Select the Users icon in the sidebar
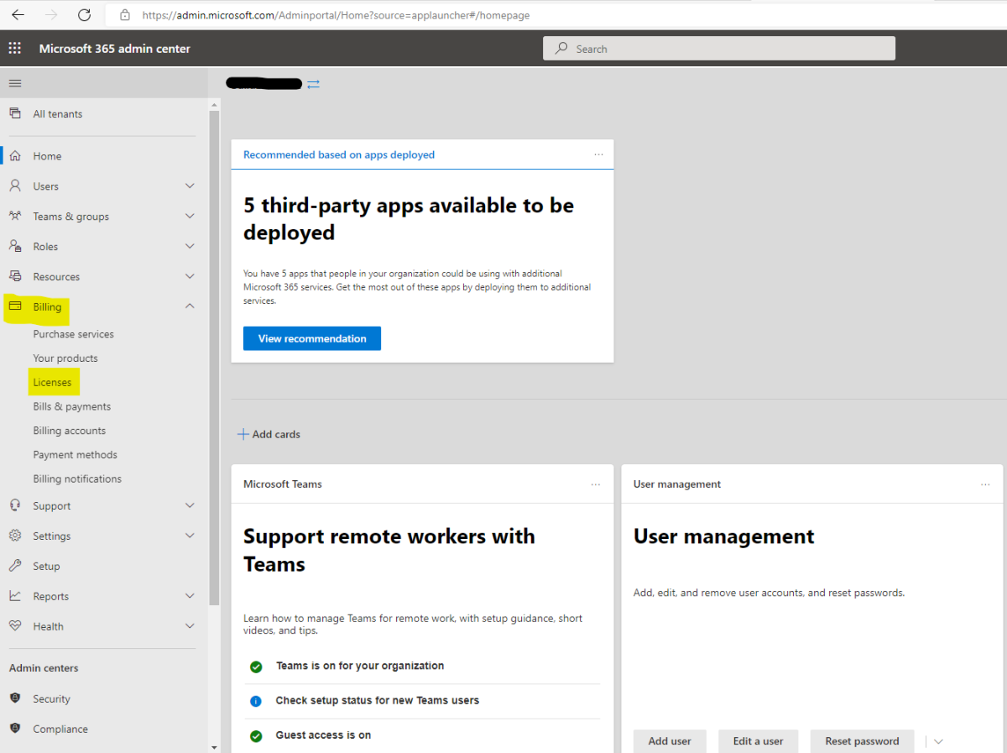Image resolution: width=1007 pixels, height=753 pixels. pyautogui.click(x=15, y=186)
